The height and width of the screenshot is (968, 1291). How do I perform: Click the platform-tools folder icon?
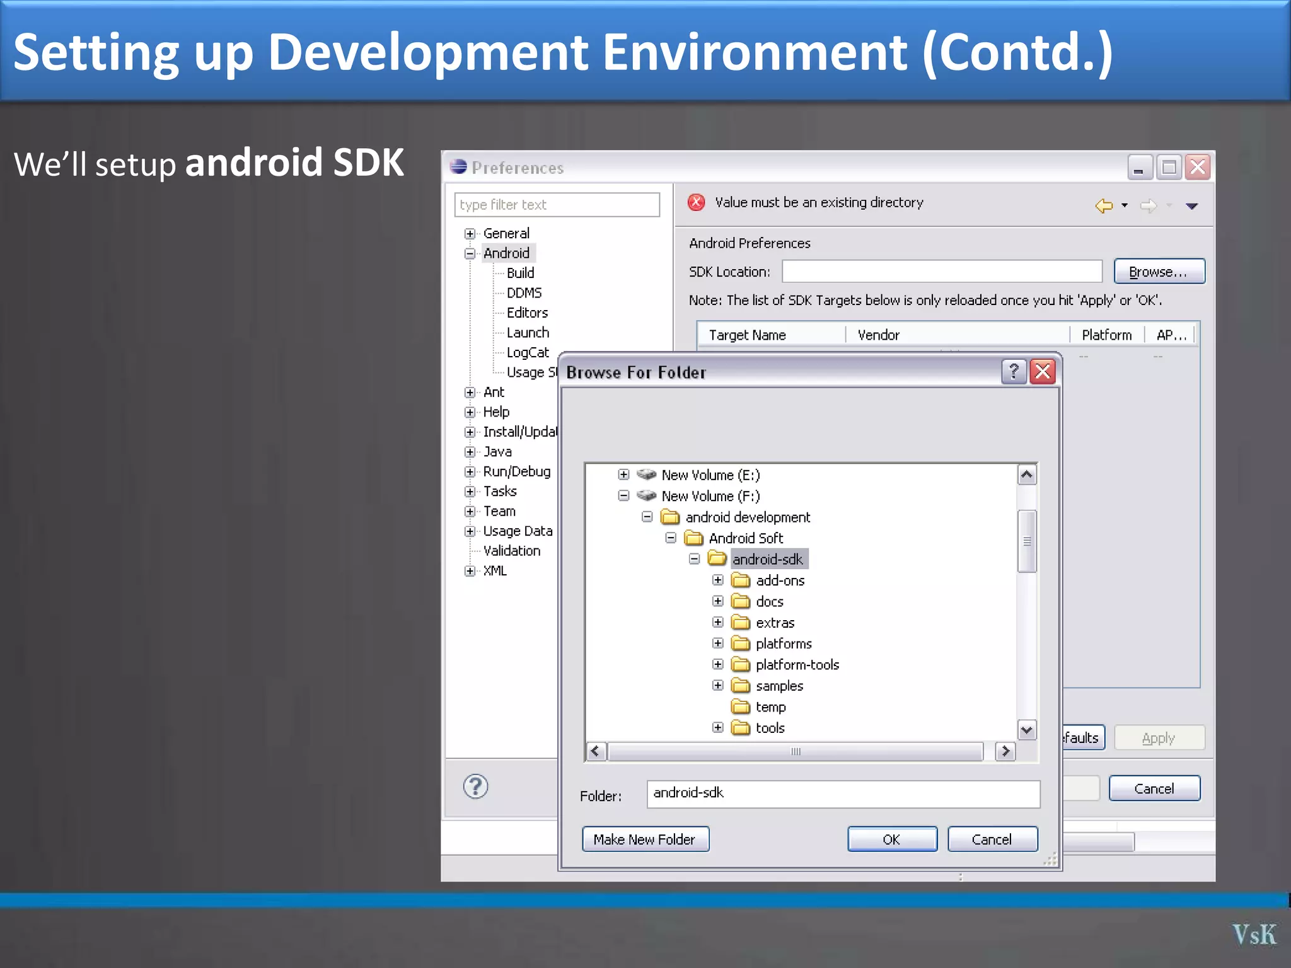[x=741, y=664]
